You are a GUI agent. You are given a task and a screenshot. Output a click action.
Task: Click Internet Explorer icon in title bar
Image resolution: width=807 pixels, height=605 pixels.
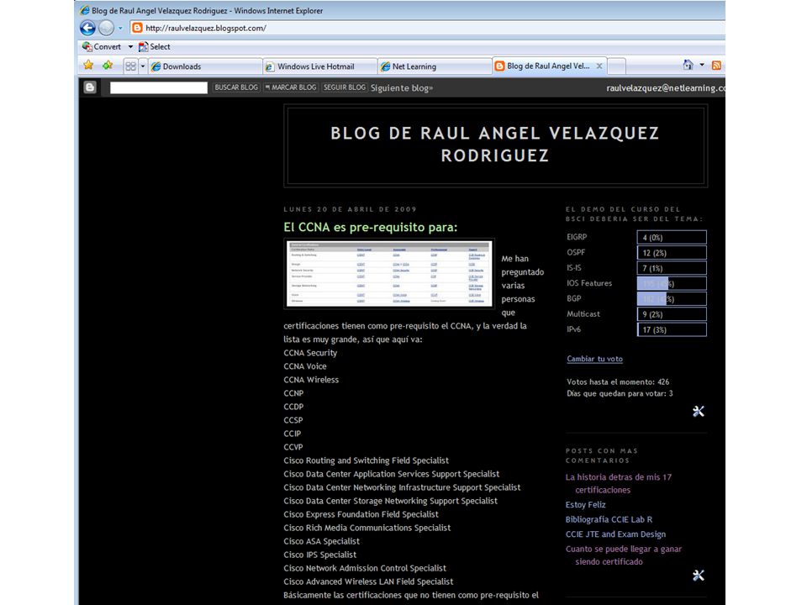click(84, 10)
